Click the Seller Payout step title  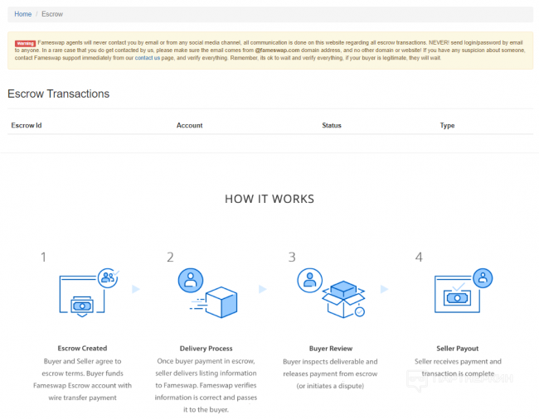click(x=458, y=349)
